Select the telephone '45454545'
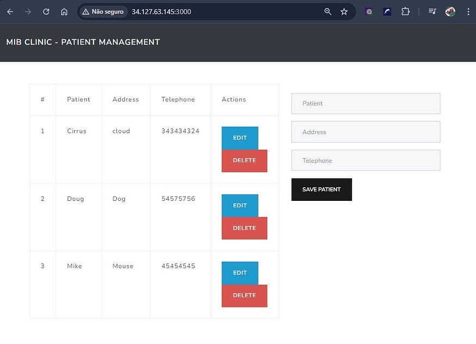 click(x=178, y=266)
